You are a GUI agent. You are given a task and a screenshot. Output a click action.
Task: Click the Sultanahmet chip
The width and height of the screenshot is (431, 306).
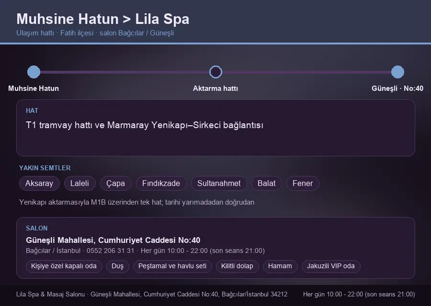point(219,183)
